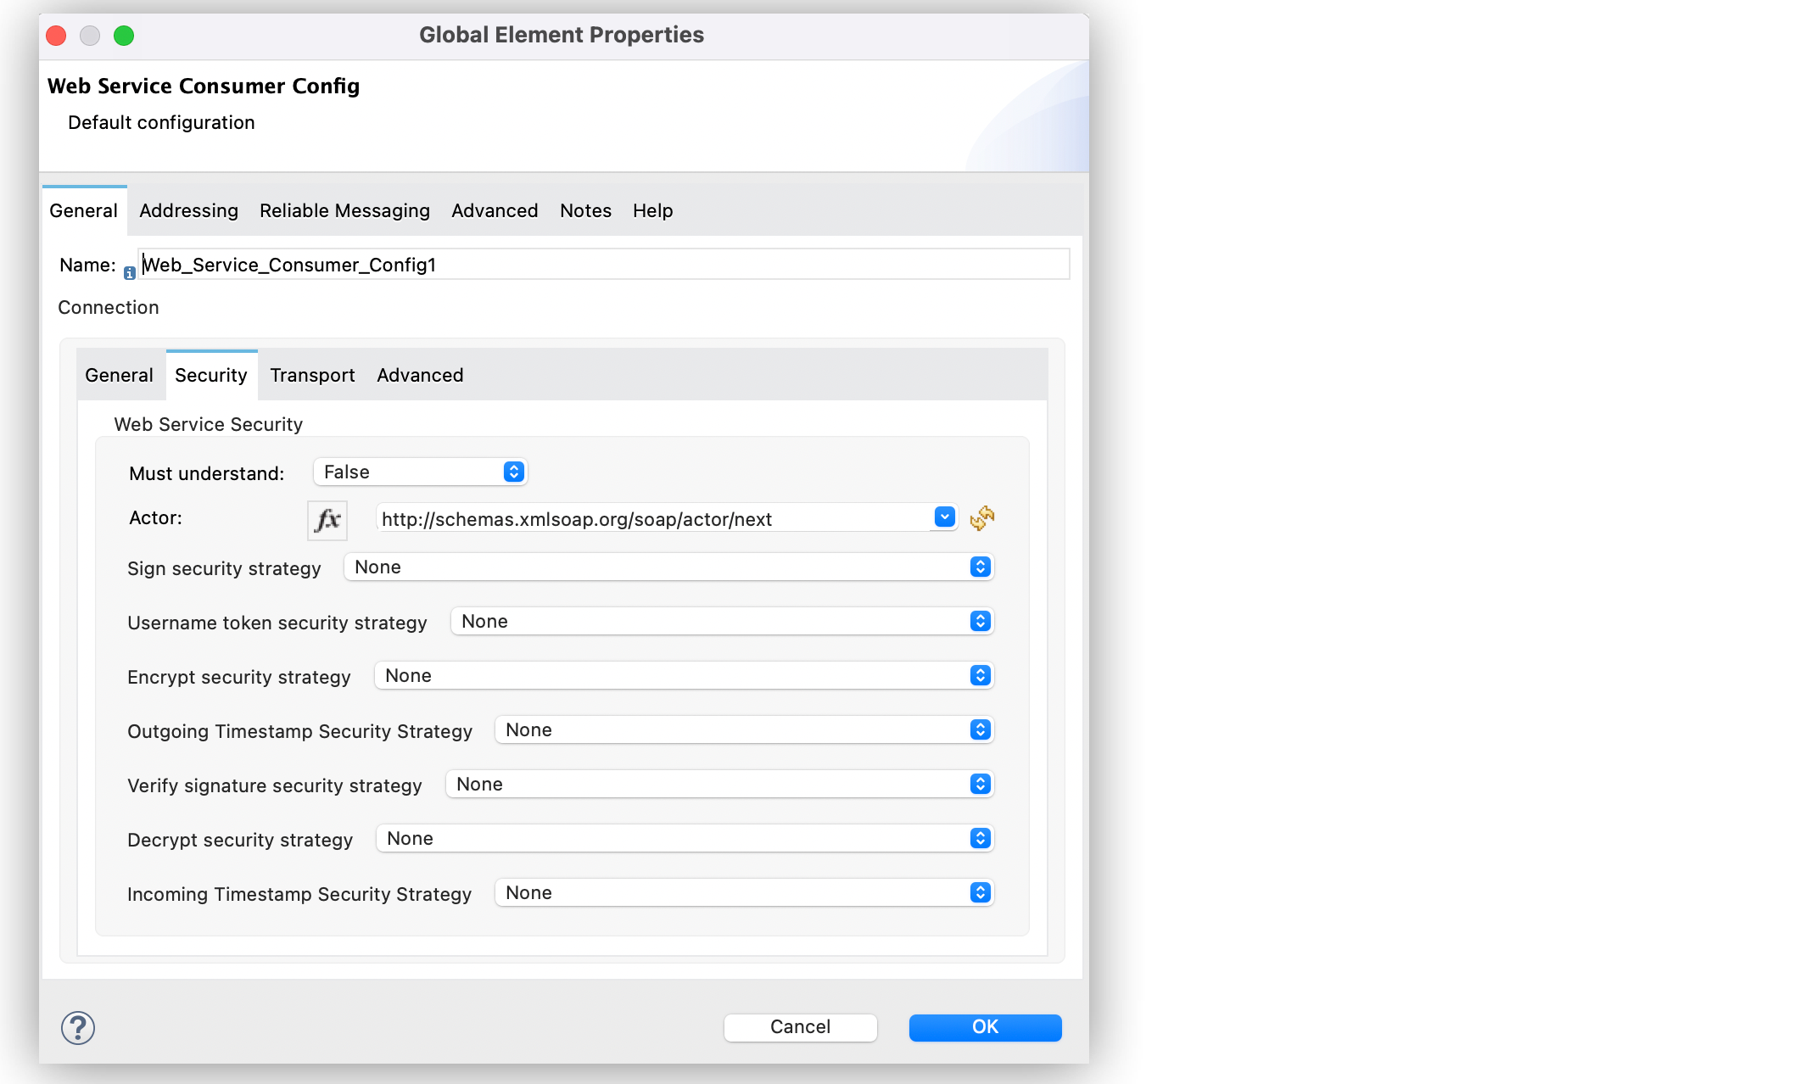Expand Outgoing Timestamp Security Strategy dropdown

983,729
